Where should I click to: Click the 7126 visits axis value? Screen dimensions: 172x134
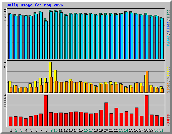point(5,65)
